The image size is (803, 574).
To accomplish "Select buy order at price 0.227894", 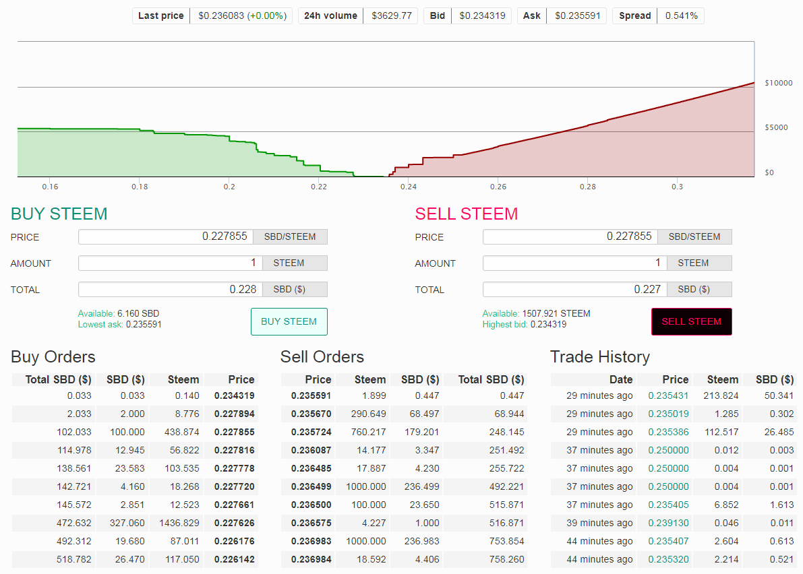I will [135, 414].
